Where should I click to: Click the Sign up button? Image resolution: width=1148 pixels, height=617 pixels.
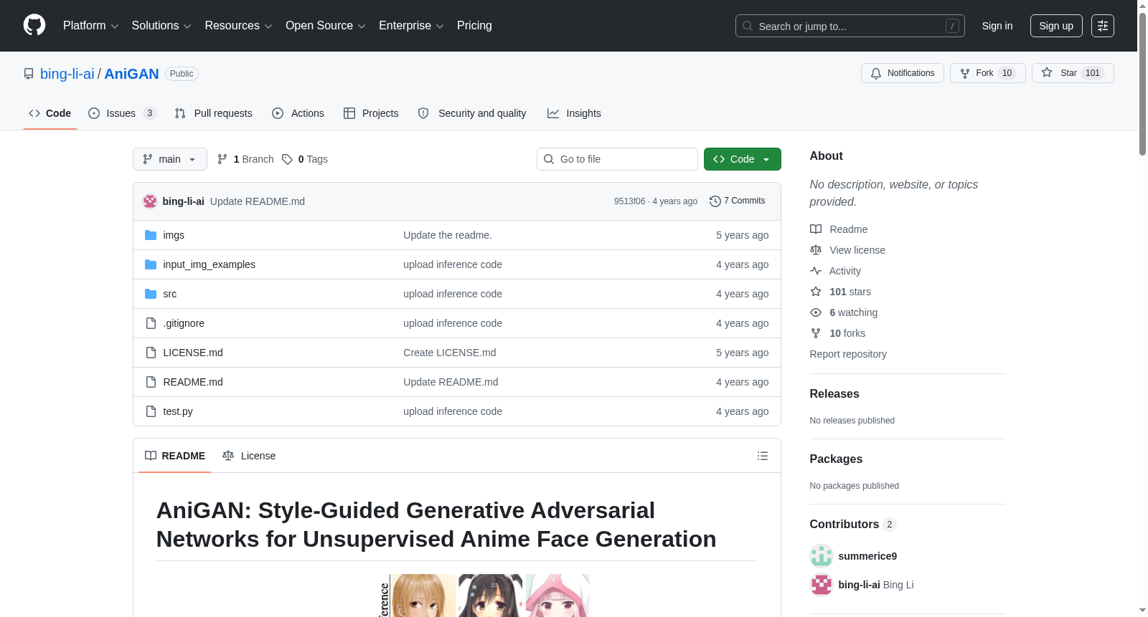[1056, 26]
